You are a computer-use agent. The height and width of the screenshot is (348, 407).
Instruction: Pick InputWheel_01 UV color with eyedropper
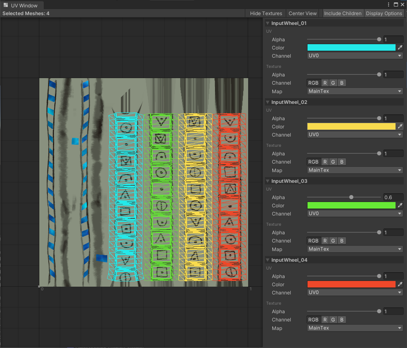(x=400, y=47)
